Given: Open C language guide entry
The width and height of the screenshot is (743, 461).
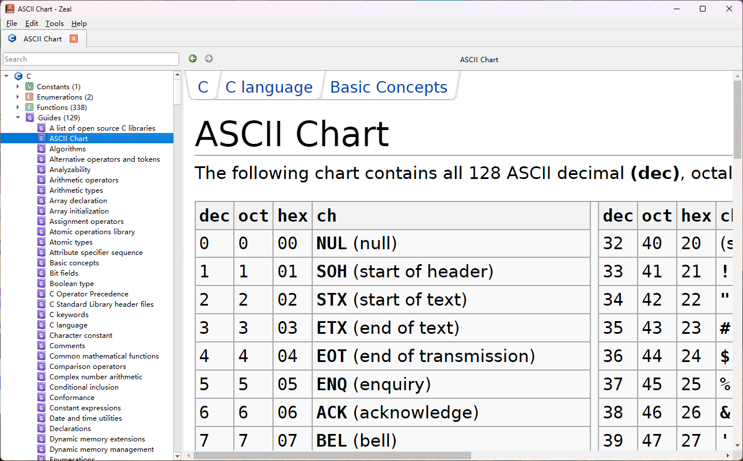Looking at the screenshot, I should tap(69, 325).
